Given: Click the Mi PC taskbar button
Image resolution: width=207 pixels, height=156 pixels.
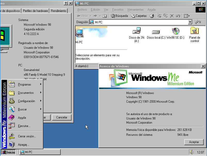Looking at the screenshot, I should click(40, 152).
